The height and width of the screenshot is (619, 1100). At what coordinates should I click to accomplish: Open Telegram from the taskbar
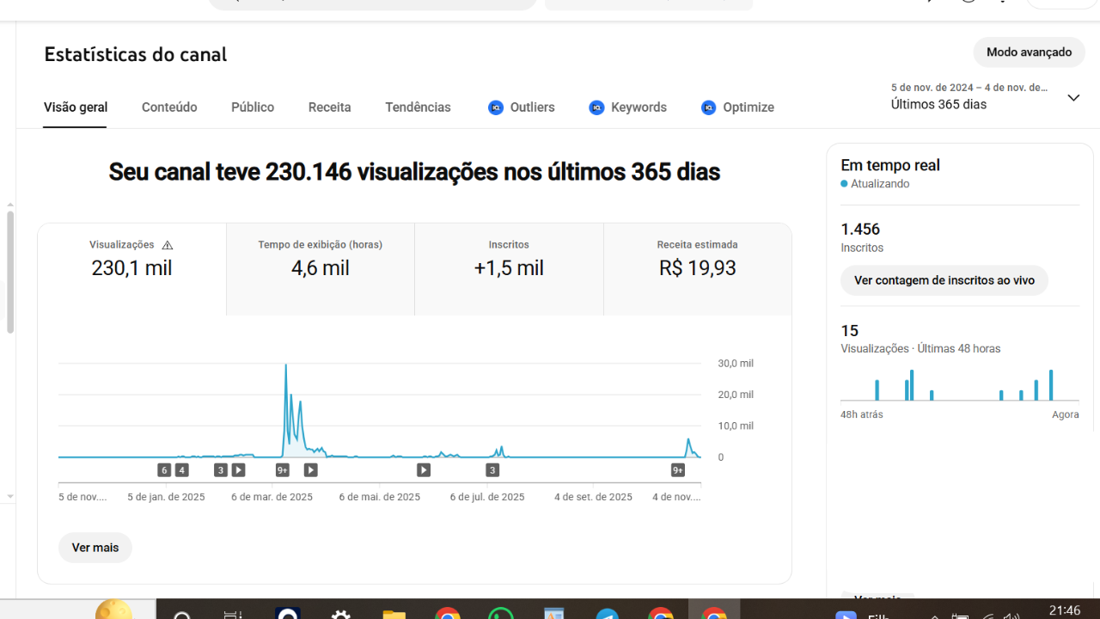pyautogui.click(x=607, y=614)
